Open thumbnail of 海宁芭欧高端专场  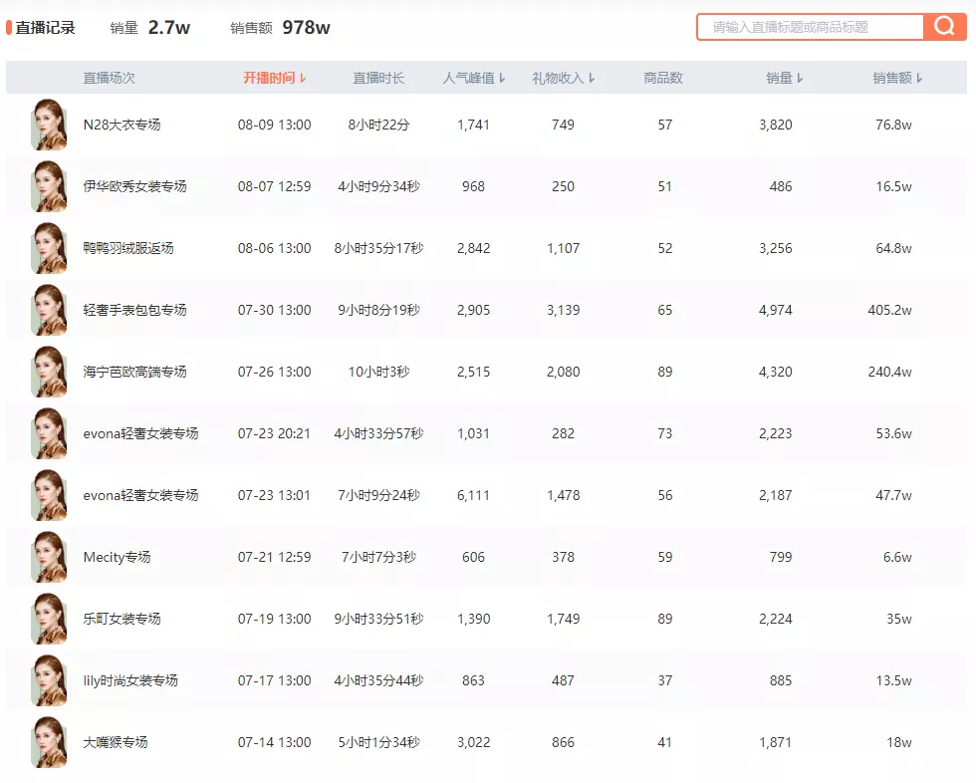49,372
